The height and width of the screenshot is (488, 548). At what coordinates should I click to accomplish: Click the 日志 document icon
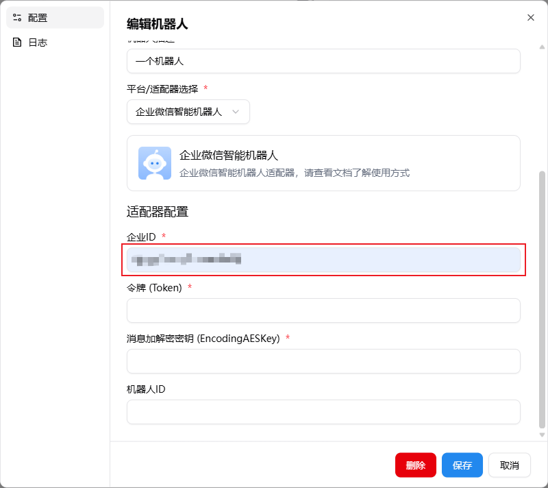16,42
